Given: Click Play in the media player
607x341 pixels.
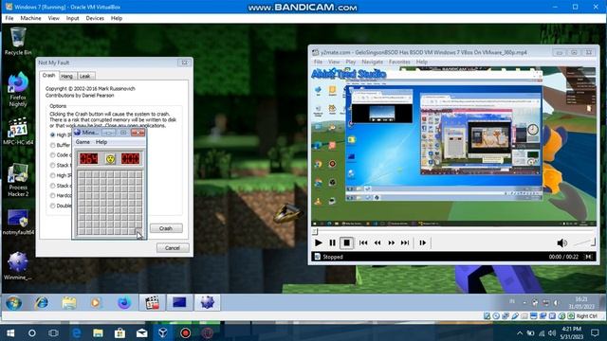Looking at the screenshot, I should (319, 242).
